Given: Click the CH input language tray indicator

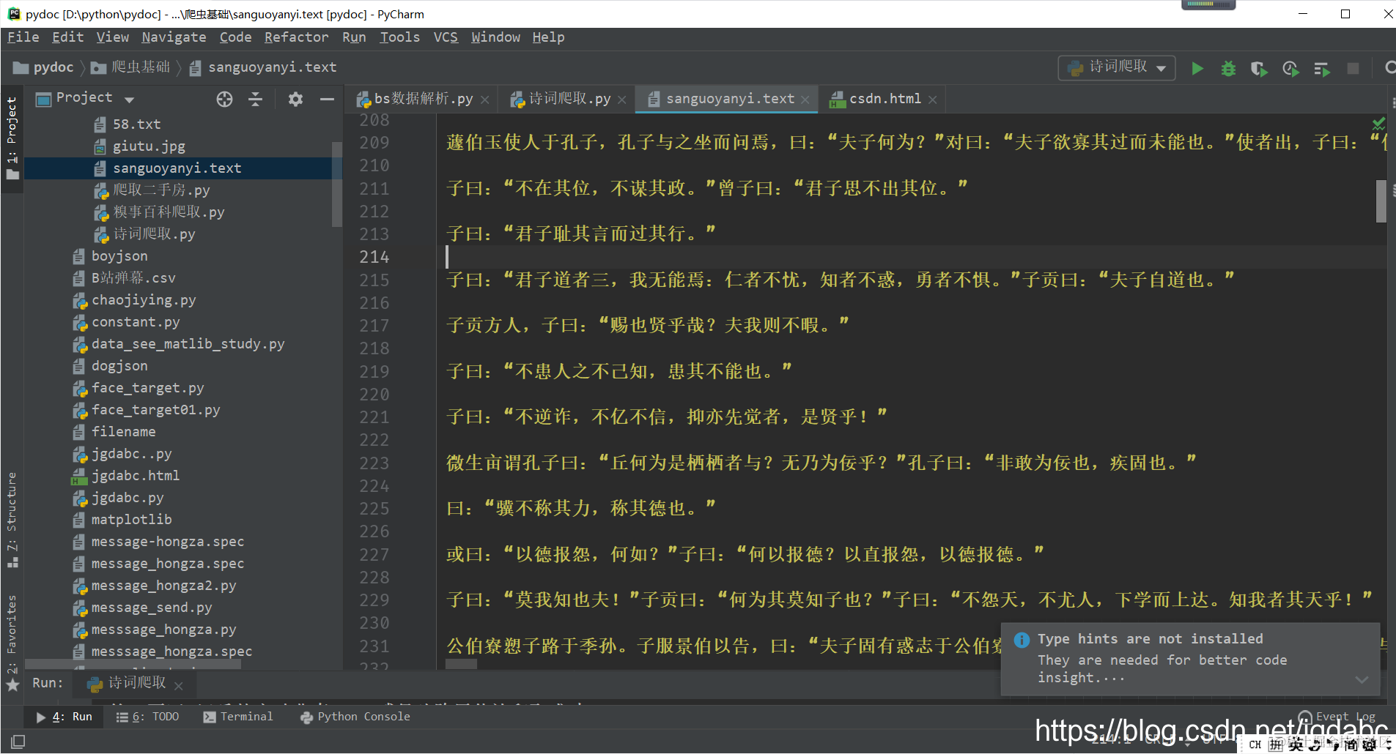Looking at the screenshot, I should tap(1255, 745).
